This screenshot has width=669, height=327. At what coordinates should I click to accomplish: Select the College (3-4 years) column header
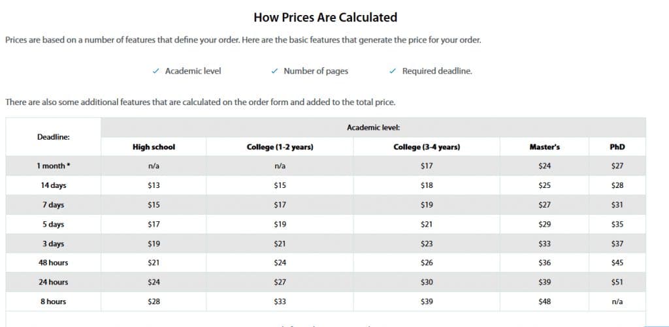(427, 147)
